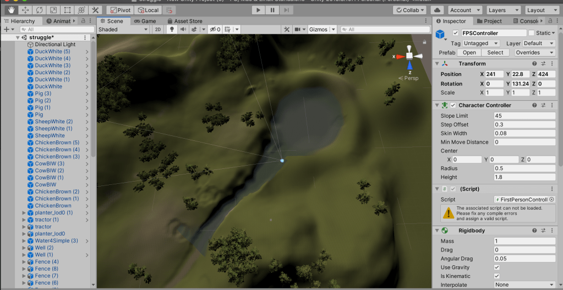The height and width of the screenshot is (290, 563).
Task: Open Transform component help icon
Action: 534,63
